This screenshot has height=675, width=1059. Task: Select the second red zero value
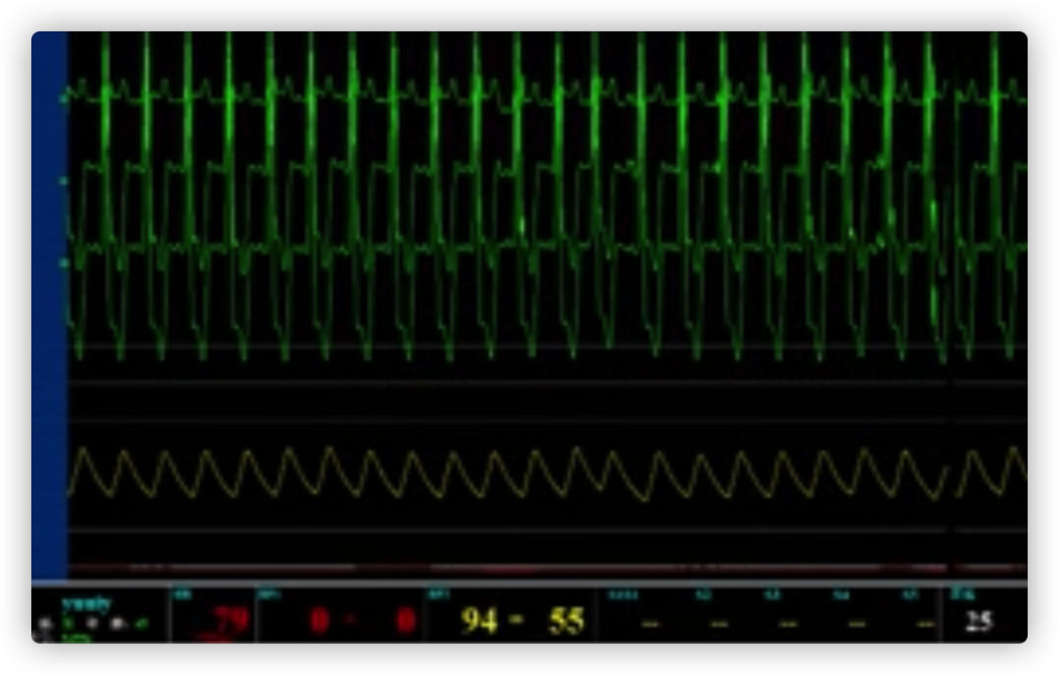pos(405,621)
